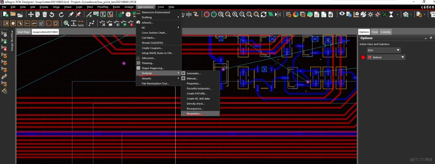Switch to the lowpriceten20210803 tab
The width and height of the screenshot is (435, 164).
coord(45,32)
